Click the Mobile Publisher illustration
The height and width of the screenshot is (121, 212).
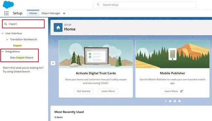pos(172,54)
